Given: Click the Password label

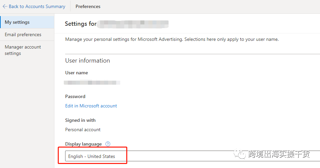Looking at the screenshot, I should coord(75,96).
